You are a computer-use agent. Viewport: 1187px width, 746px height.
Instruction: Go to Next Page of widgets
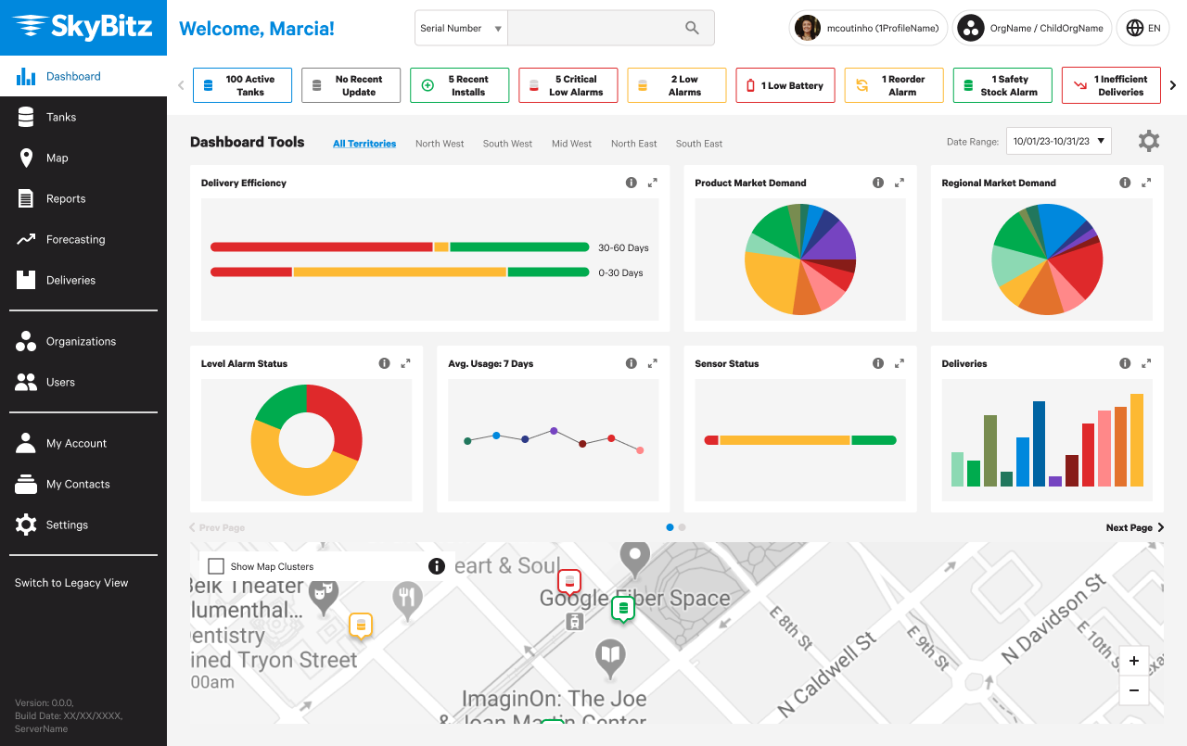click(1135, 527)
